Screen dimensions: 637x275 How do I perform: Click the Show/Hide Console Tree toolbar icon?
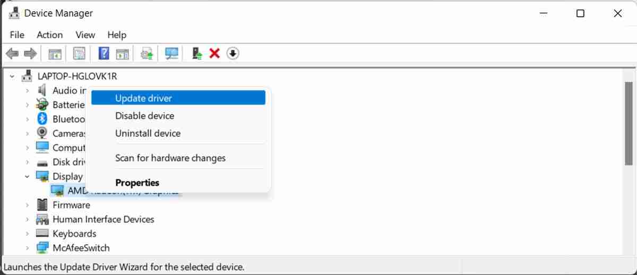[x=55, y=54]
